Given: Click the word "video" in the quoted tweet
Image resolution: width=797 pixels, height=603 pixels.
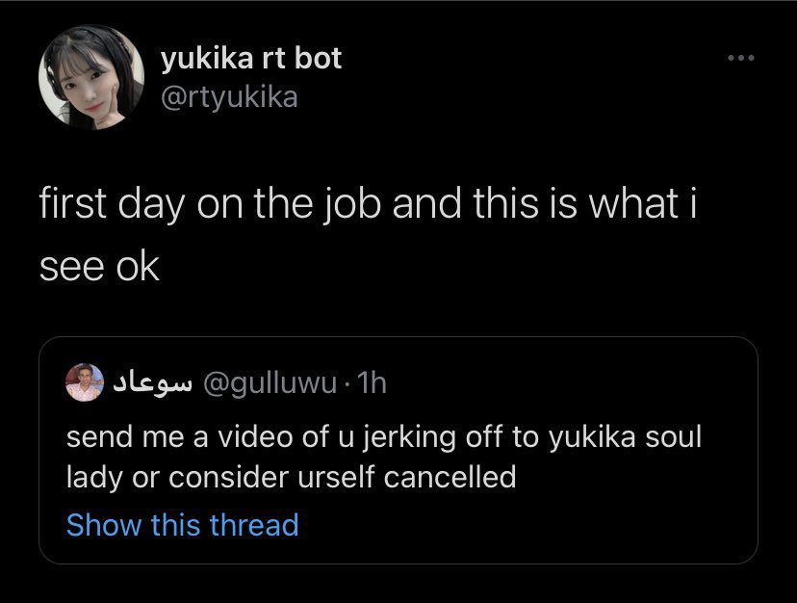Looking at the screenshot, I should (249, 437).
